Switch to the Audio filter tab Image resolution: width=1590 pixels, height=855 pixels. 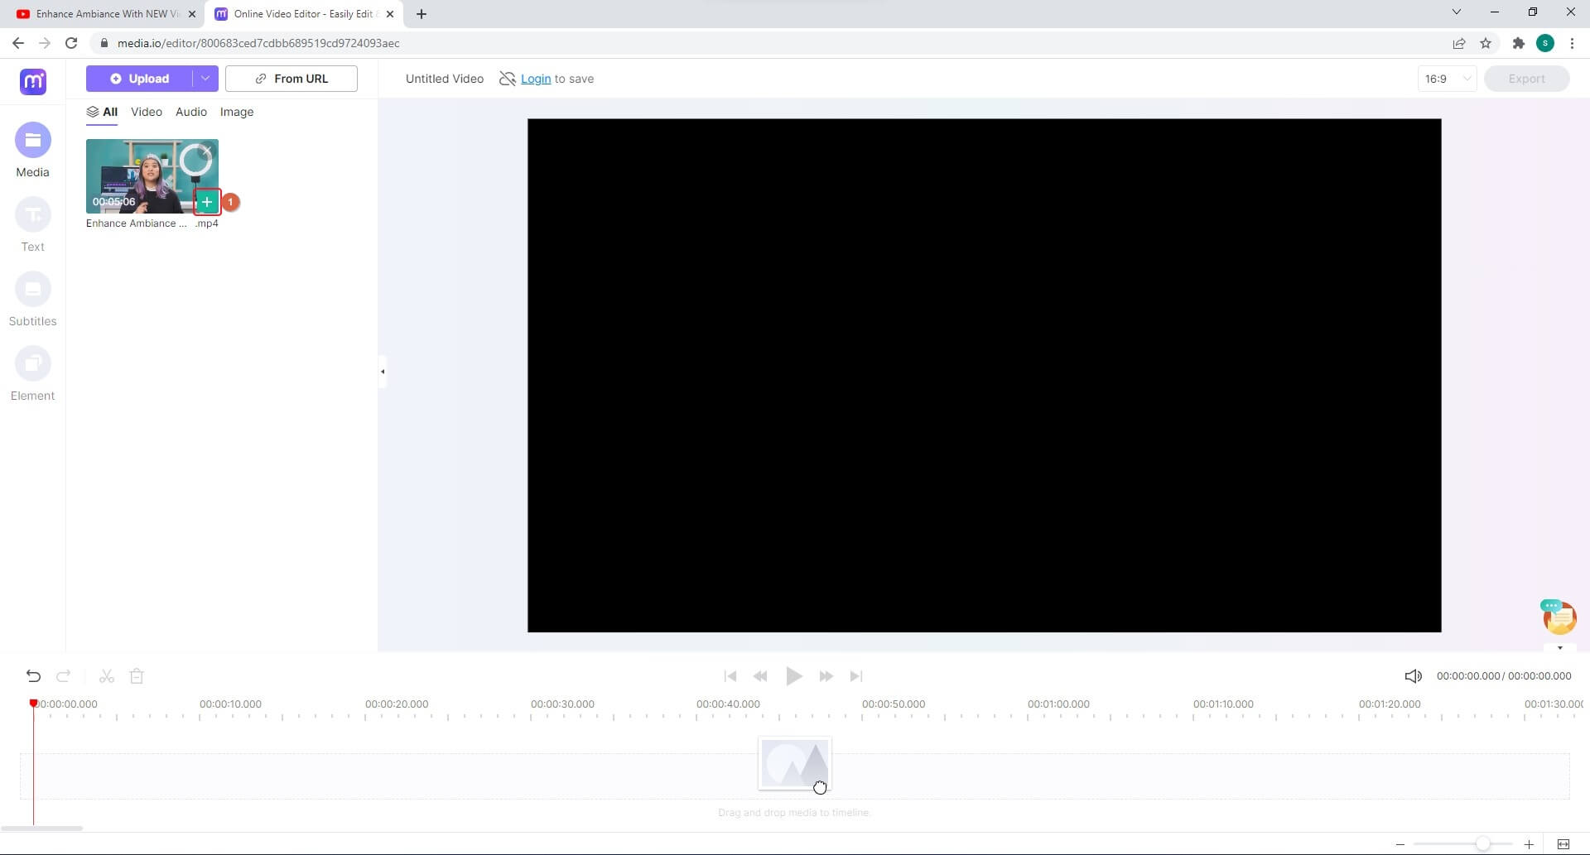click(191, 112)
